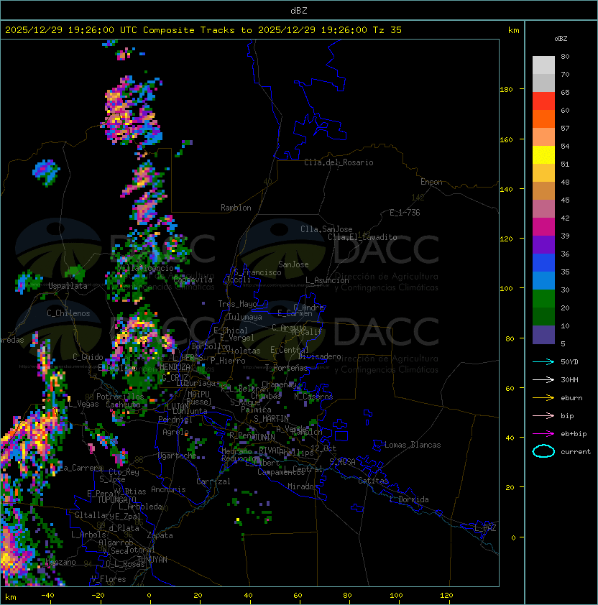Click the 'eburn' legend label
Screen dimensions: 598x605
click(x=571, y=398)
